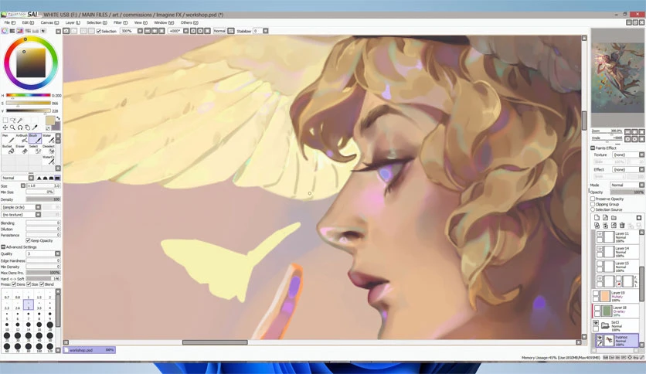Create a new linework layer
646x374 pixels.
(605, 217)
